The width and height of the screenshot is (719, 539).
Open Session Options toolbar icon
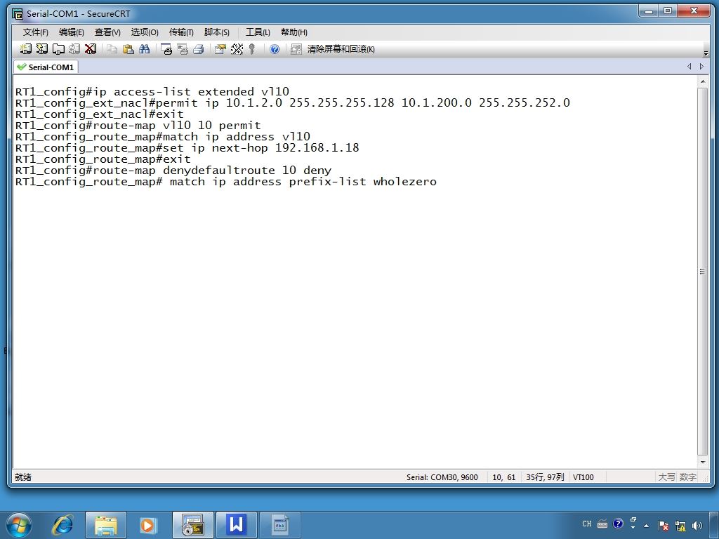220,49
